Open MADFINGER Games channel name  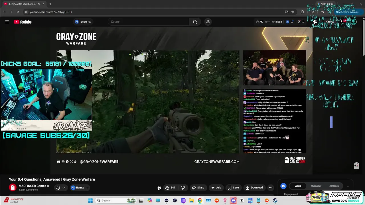[32, 186]
